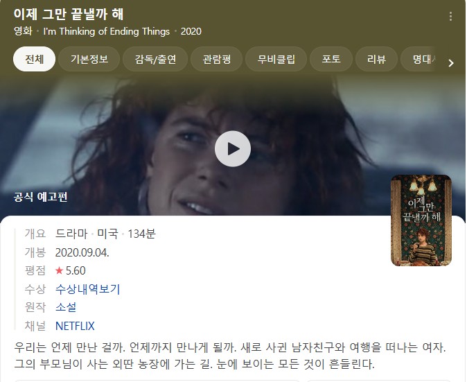Go to the 관람평 tab
Screen dimensions: 467x382
[216, 59]
